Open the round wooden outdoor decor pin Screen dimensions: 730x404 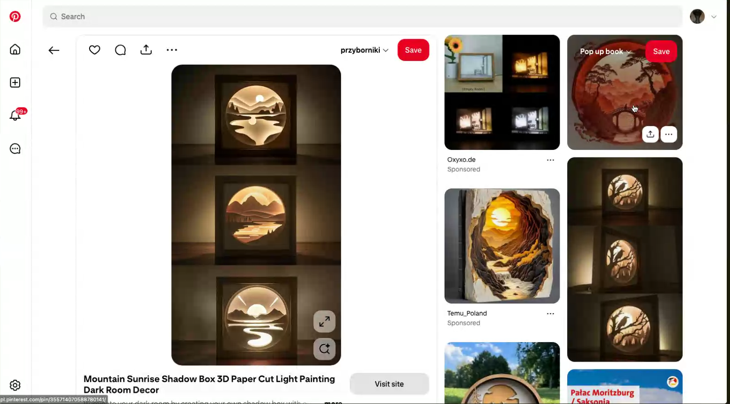502,373
